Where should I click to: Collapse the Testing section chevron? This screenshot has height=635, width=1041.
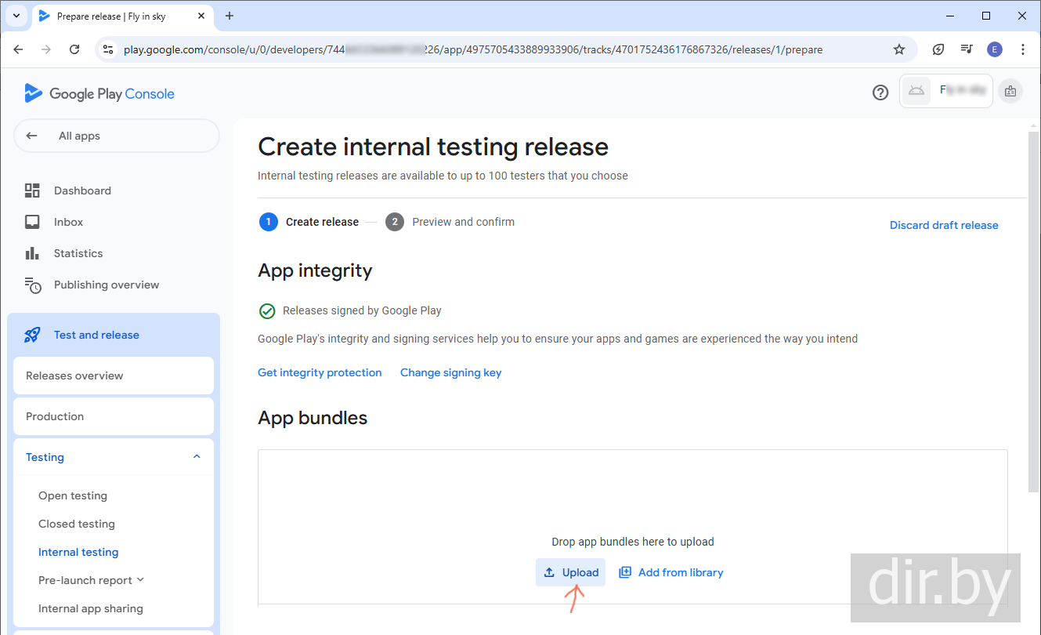coord(197,457)
